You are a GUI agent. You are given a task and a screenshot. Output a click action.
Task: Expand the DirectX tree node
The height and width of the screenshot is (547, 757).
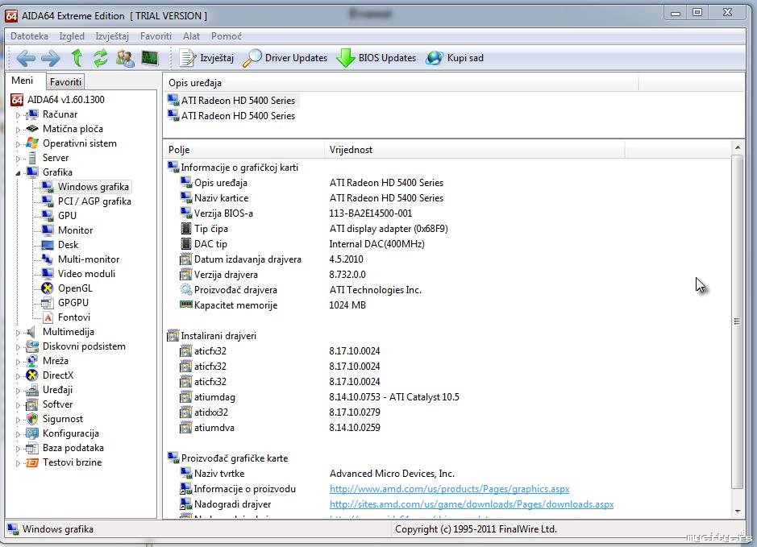[x=18, y=376]
